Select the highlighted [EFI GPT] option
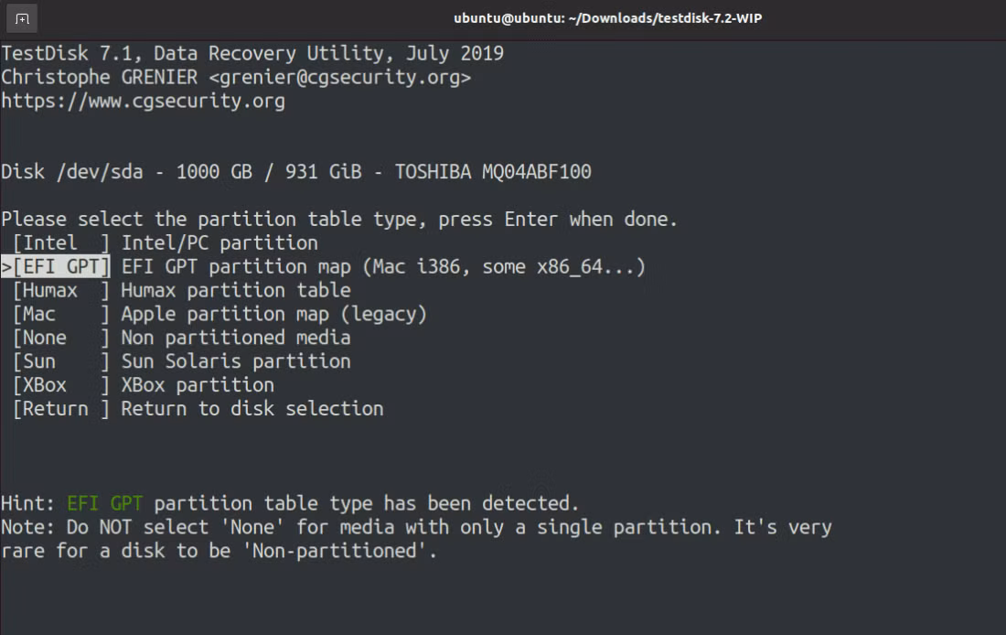 pos(61,266)
